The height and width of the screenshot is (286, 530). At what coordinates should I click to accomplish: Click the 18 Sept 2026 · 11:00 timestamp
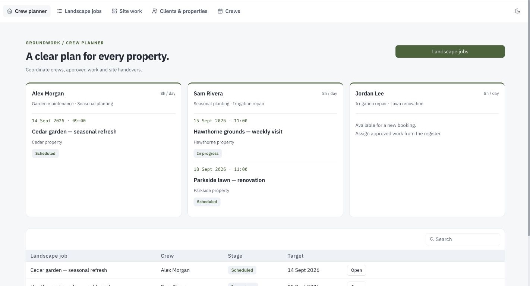(x=221, y=169)
